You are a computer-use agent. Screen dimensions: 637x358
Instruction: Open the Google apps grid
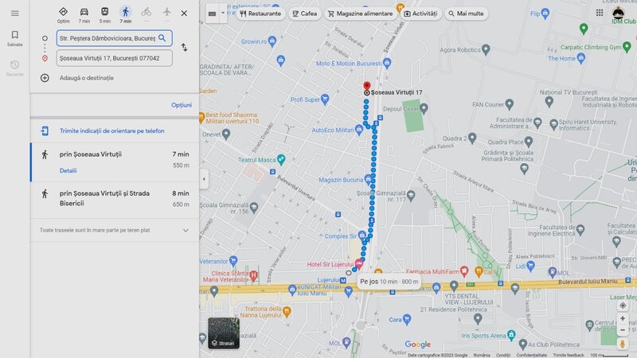coord(600,13)
